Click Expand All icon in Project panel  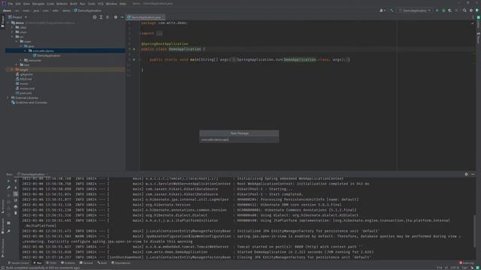[101, 17]
